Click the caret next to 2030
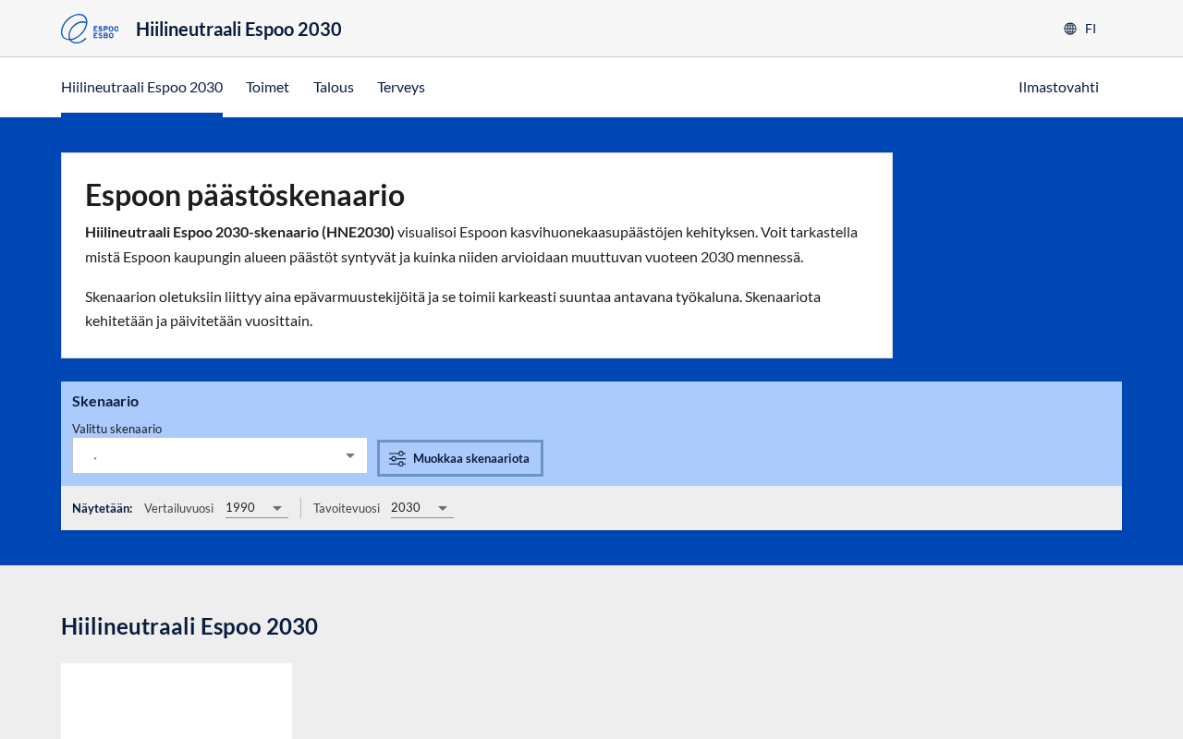Image resolution: width=1183 pixels, height=739 pixels. [443, 508]
